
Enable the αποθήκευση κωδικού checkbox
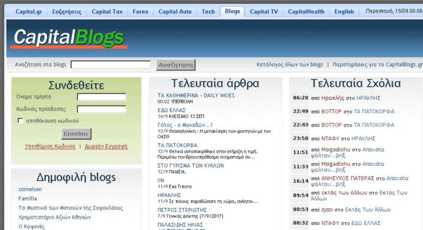click(x=20, y=120)
